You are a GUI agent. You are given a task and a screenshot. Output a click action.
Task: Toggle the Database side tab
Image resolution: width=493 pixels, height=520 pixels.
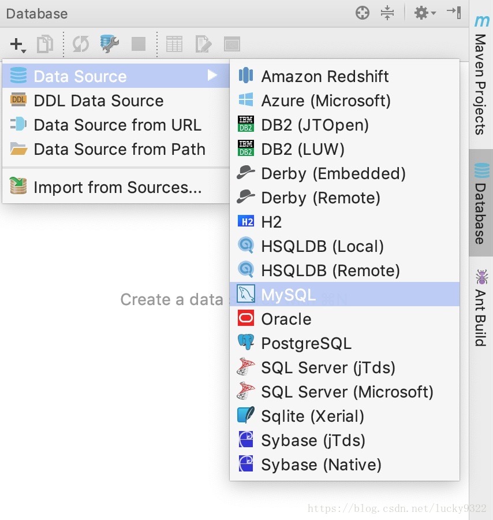(481, 203)
